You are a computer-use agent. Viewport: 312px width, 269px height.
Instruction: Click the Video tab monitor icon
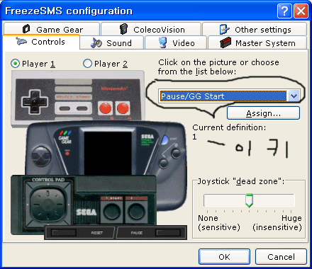(x=162, y=42)
